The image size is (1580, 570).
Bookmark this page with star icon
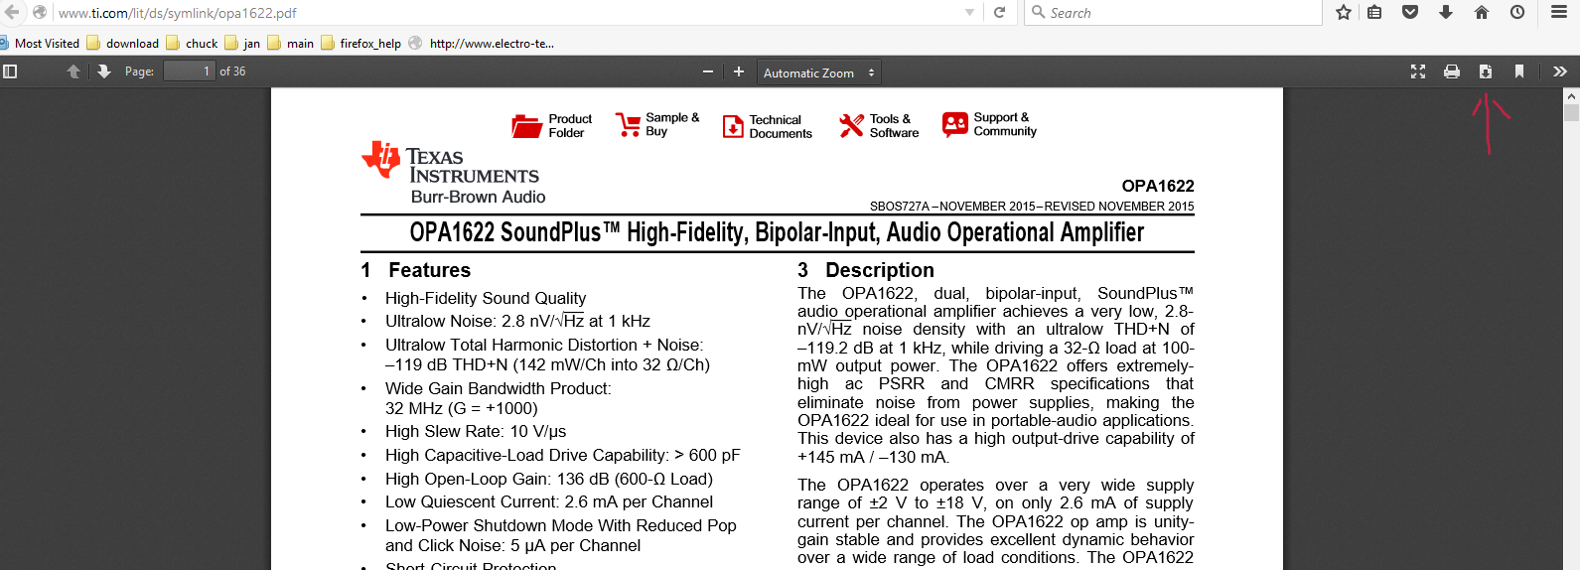[x=1344, y=13]
